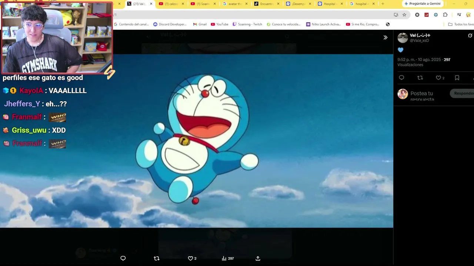The image size is (474, 266).
Task: Open the 'Soarinng - Twitch' bookmark
Action: pos(247,24)
